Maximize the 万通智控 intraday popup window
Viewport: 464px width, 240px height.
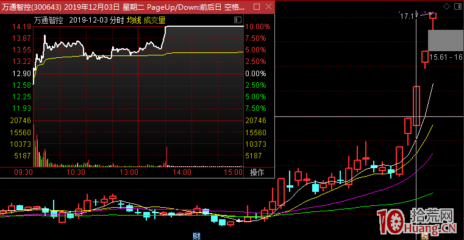coord(257,7)
